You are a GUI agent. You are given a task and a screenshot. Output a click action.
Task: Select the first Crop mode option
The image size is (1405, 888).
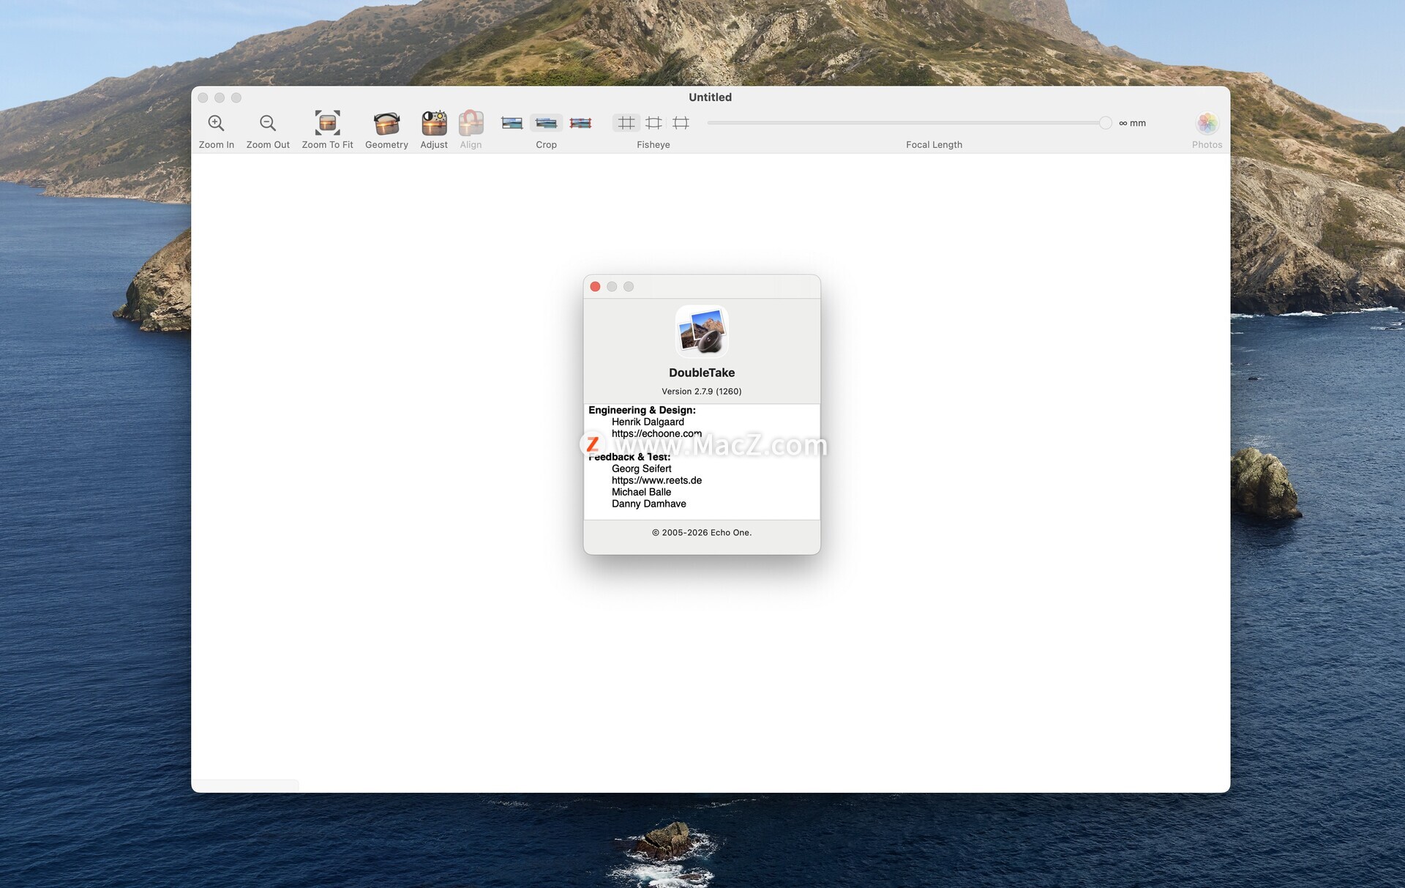coord(512,123)
